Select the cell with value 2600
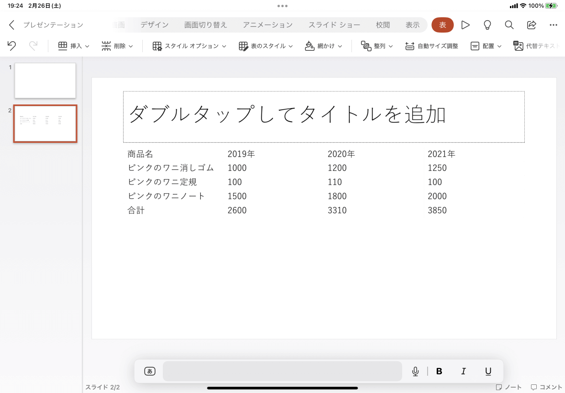Viewport: 565px width, 393px height. [237, 210]
